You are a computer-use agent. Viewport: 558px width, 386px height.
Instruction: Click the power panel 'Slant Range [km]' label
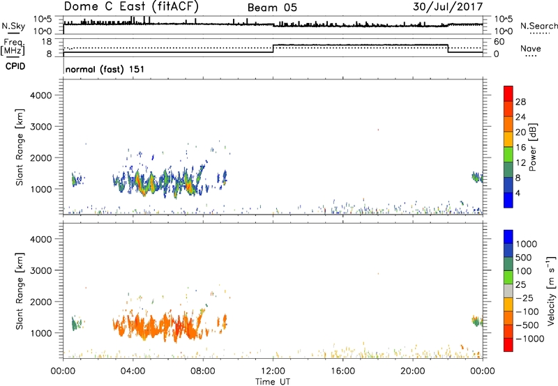coord(20,147)
